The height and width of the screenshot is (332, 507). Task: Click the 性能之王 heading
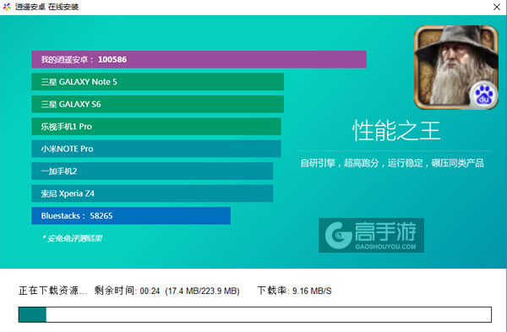point(396,131)
